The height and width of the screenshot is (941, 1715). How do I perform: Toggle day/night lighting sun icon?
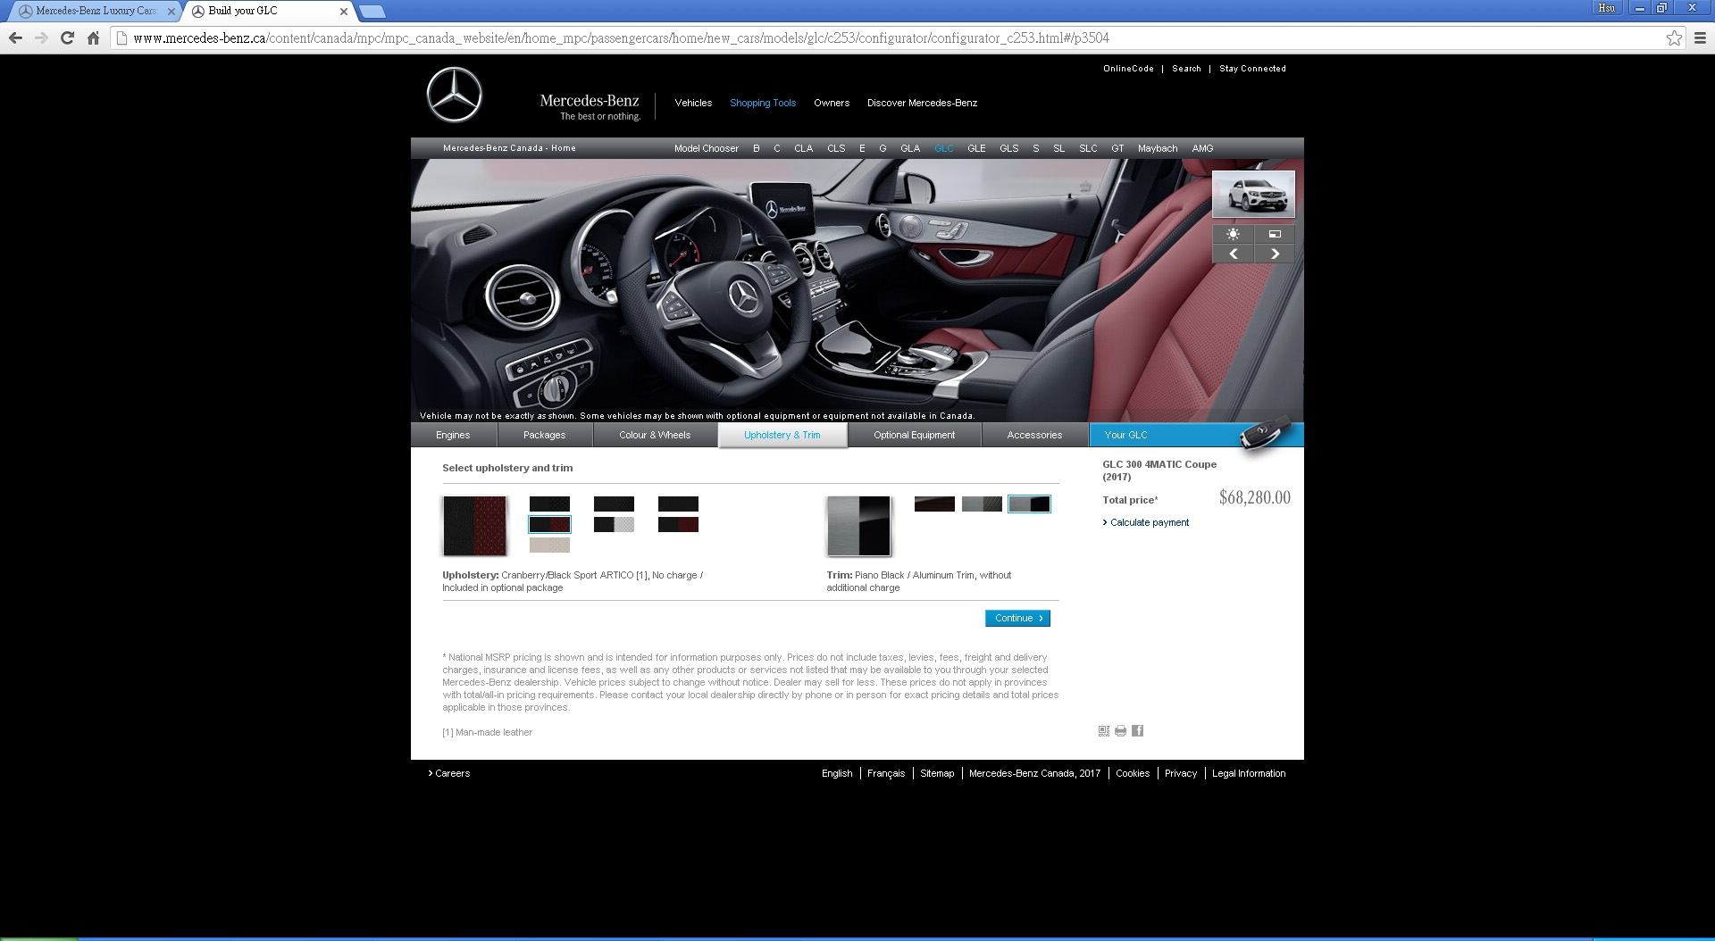pyautogui.click(x=1233, y=234)
